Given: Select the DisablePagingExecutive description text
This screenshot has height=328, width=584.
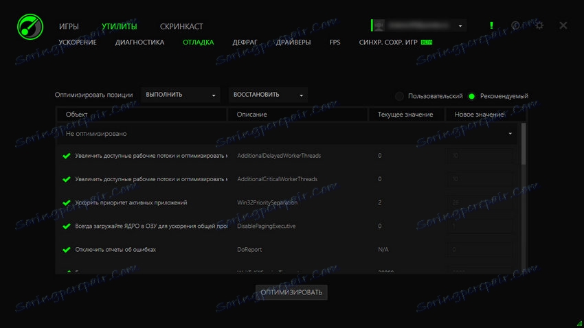Looking at the screenshot, I should [267, 226].
